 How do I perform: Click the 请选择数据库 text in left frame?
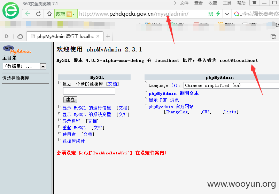[x=16, y=78]
